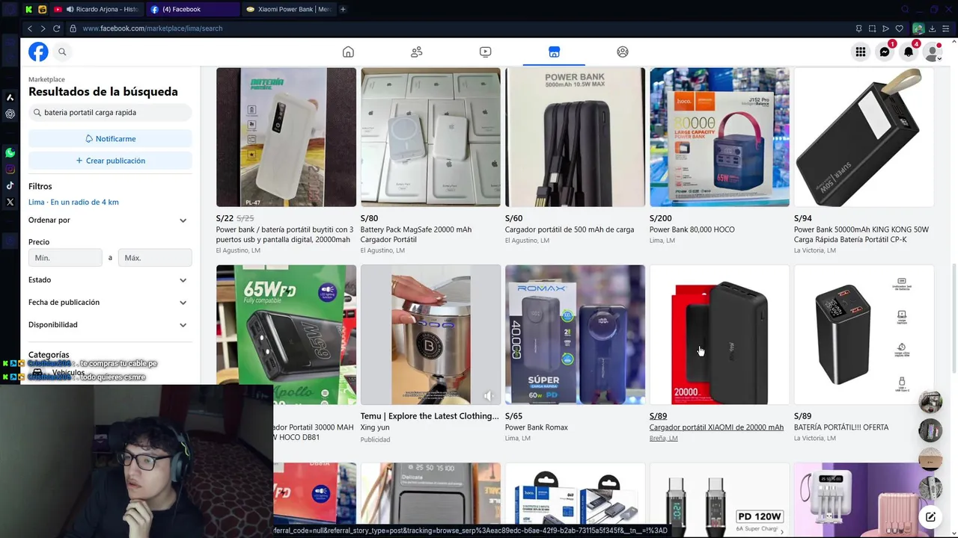Reload the page with the refresh icon
This screenshot has width=958, height=538.
coord(57,28)
